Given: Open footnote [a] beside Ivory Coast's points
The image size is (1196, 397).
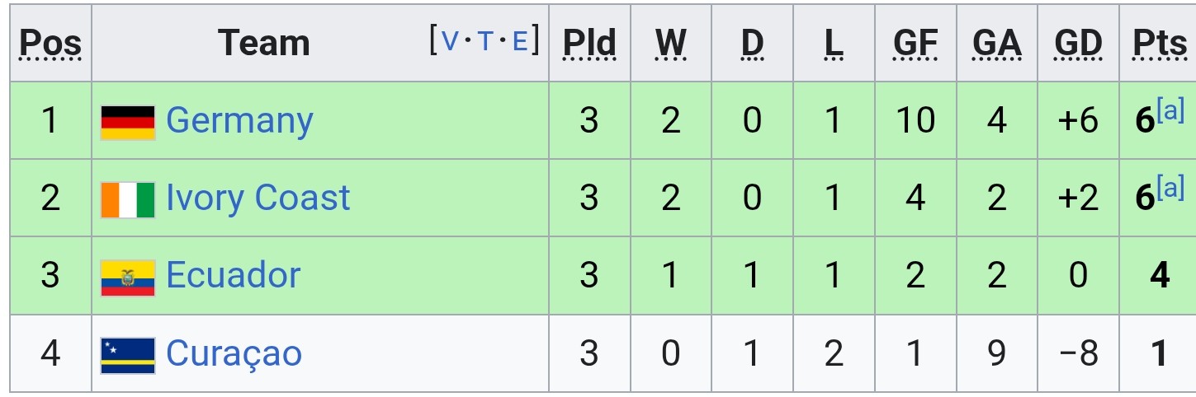Looking at the screenshot, I should point(1170,188).
